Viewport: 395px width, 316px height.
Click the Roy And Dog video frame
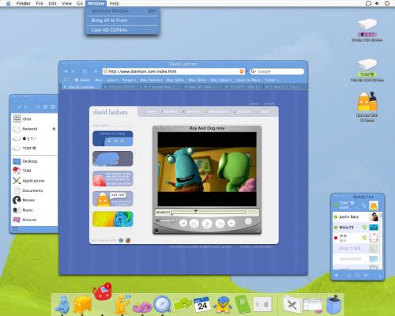207,169
